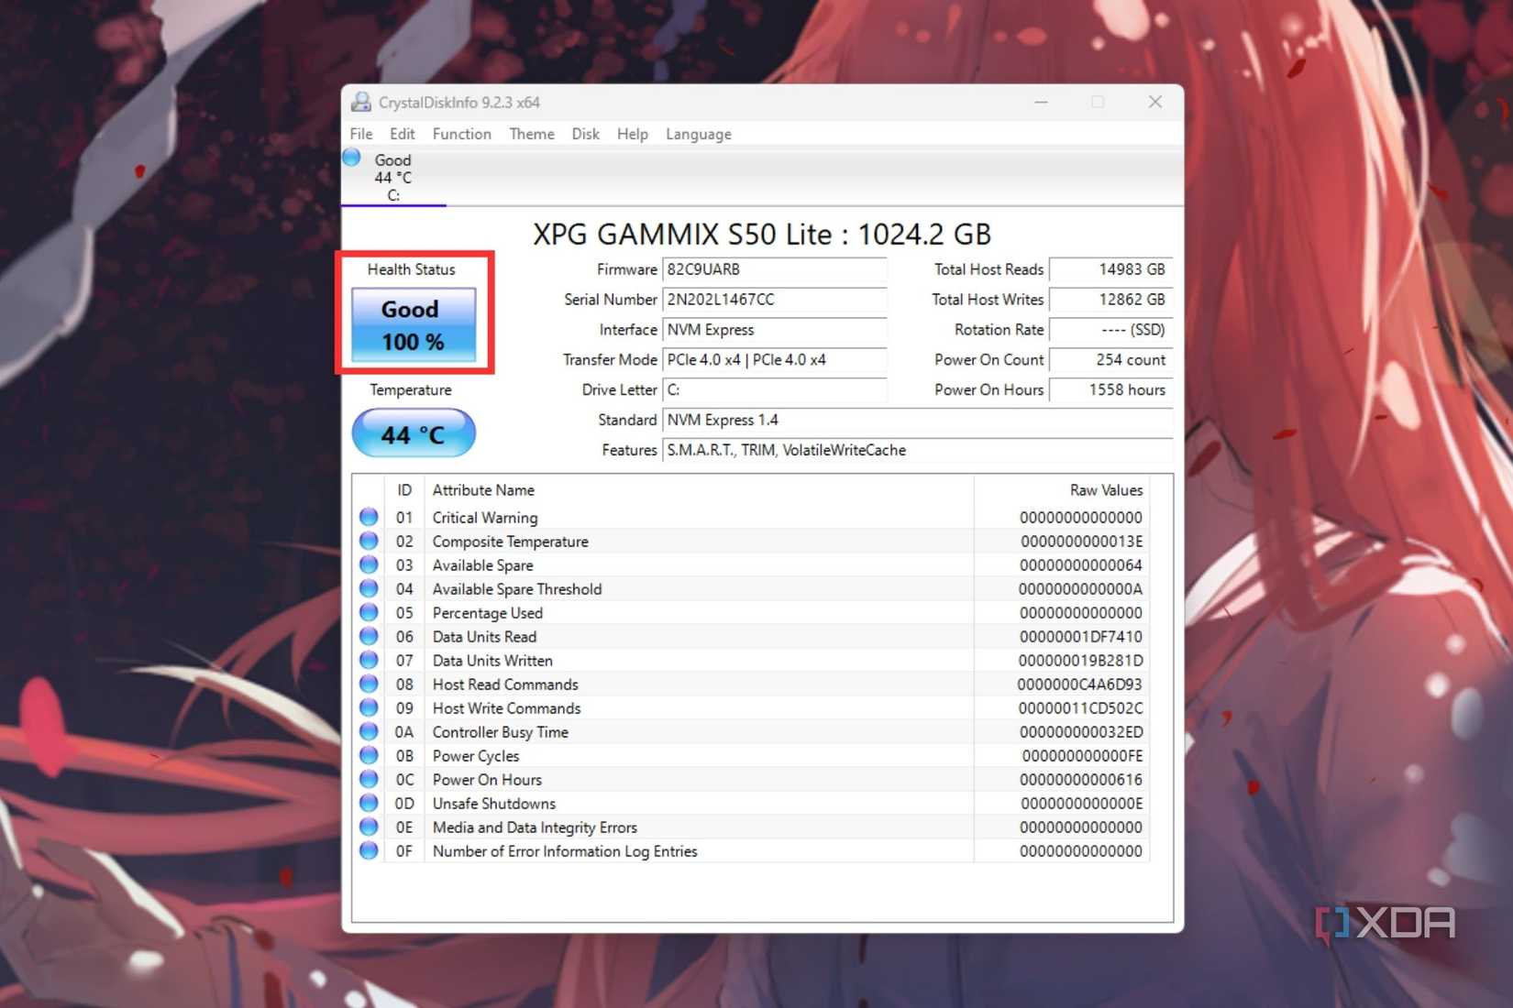Open the Edit menu
The width and height of the screenshot is (1513, 1008).
[x=402, y=134]
